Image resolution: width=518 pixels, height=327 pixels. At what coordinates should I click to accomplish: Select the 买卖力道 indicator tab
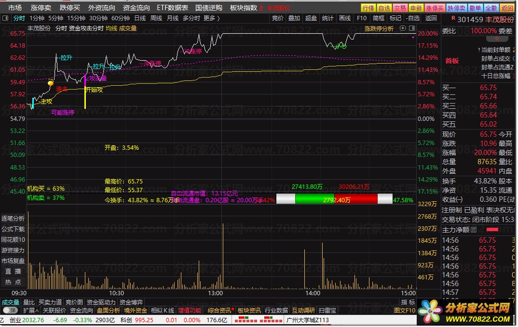[x=50, y=302]
